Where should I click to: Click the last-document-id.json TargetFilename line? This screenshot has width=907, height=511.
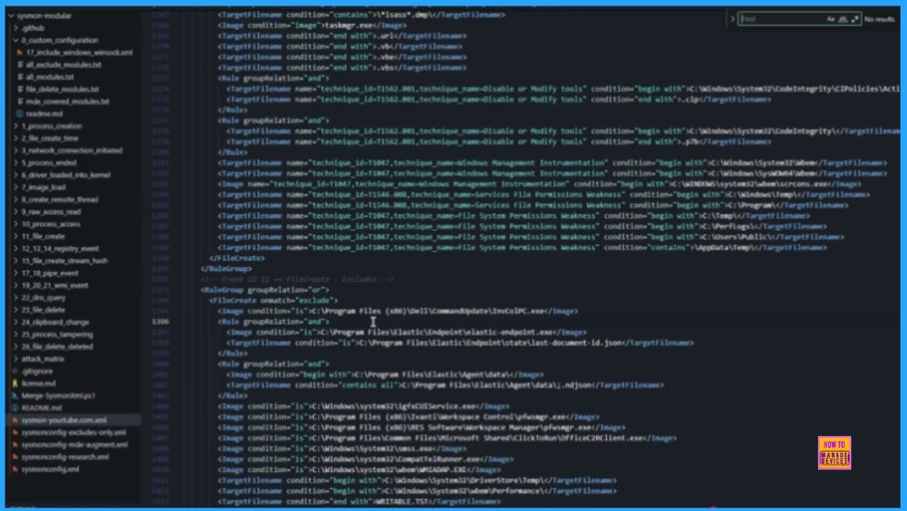pyautogui.click(x=460, y=343)
